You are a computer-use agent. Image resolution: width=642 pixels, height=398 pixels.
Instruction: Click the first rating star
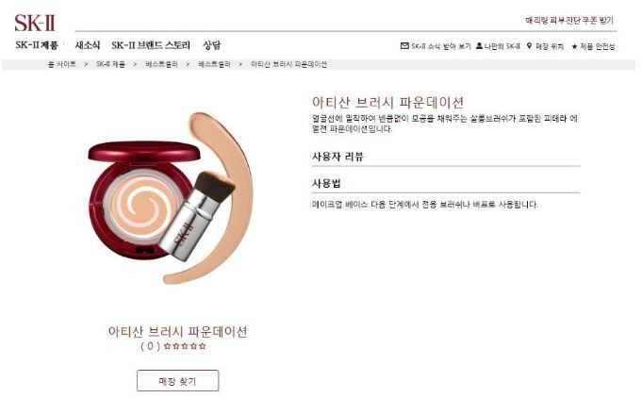click(167, 346)
